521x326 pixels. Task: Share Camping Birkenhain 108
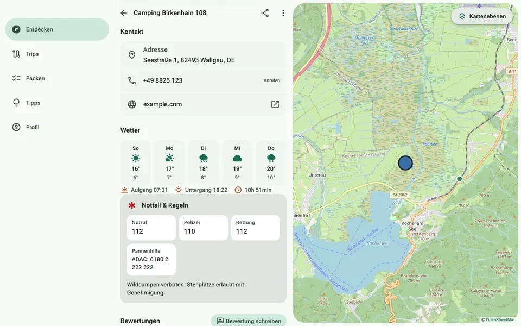[265, 13]
